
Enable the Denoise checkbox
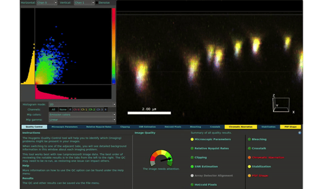(97, 3)
